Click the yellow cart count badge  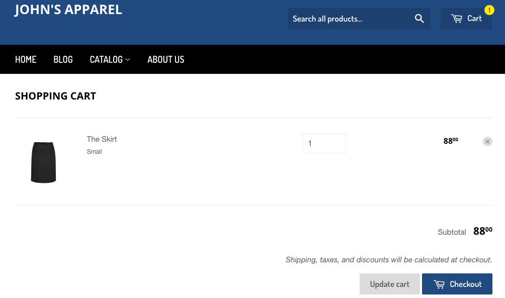[x=489, y=10]
